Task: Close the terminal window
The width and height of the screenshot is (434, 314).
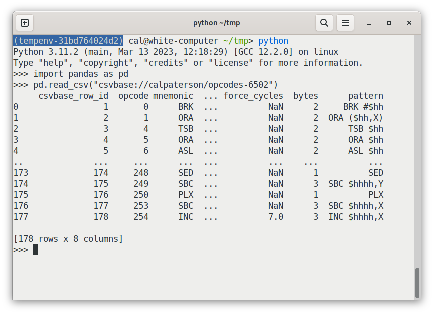Action: [x=409, y=23]
